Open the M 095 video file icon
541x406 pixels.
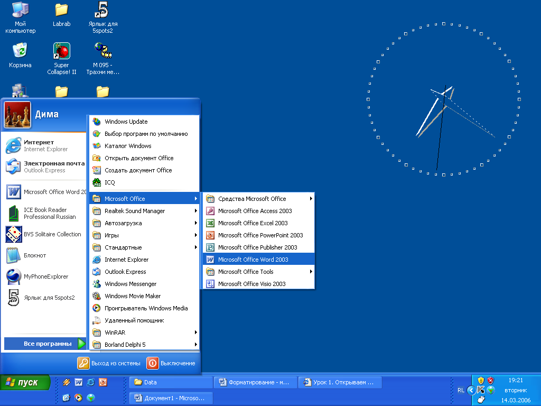pyautogui.click(x=102, y=59)
